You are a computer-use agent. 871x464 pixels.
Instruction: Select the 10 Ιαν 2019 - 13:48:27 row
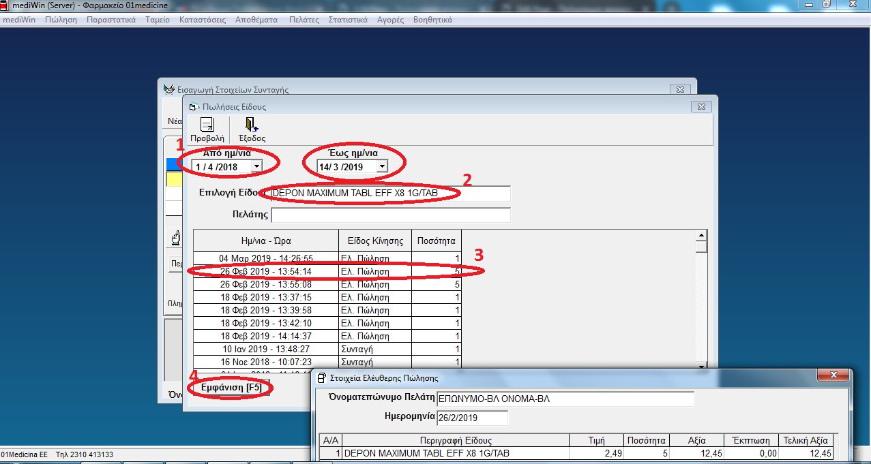click(327, 349)
